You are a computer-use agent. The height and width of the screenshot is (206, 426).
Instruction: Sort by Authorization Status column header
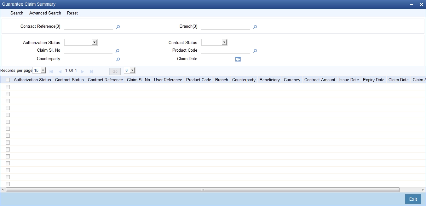tap(32, 80)
